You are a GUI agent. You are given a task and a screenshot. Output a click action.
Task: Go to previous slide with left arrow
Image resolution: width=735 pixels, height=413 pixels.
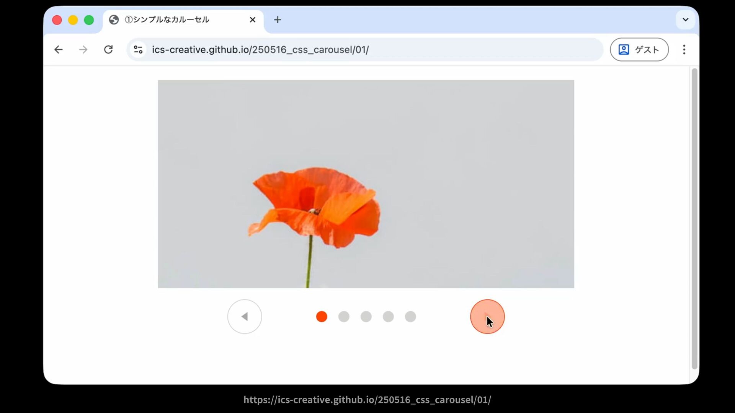(245, 317)
